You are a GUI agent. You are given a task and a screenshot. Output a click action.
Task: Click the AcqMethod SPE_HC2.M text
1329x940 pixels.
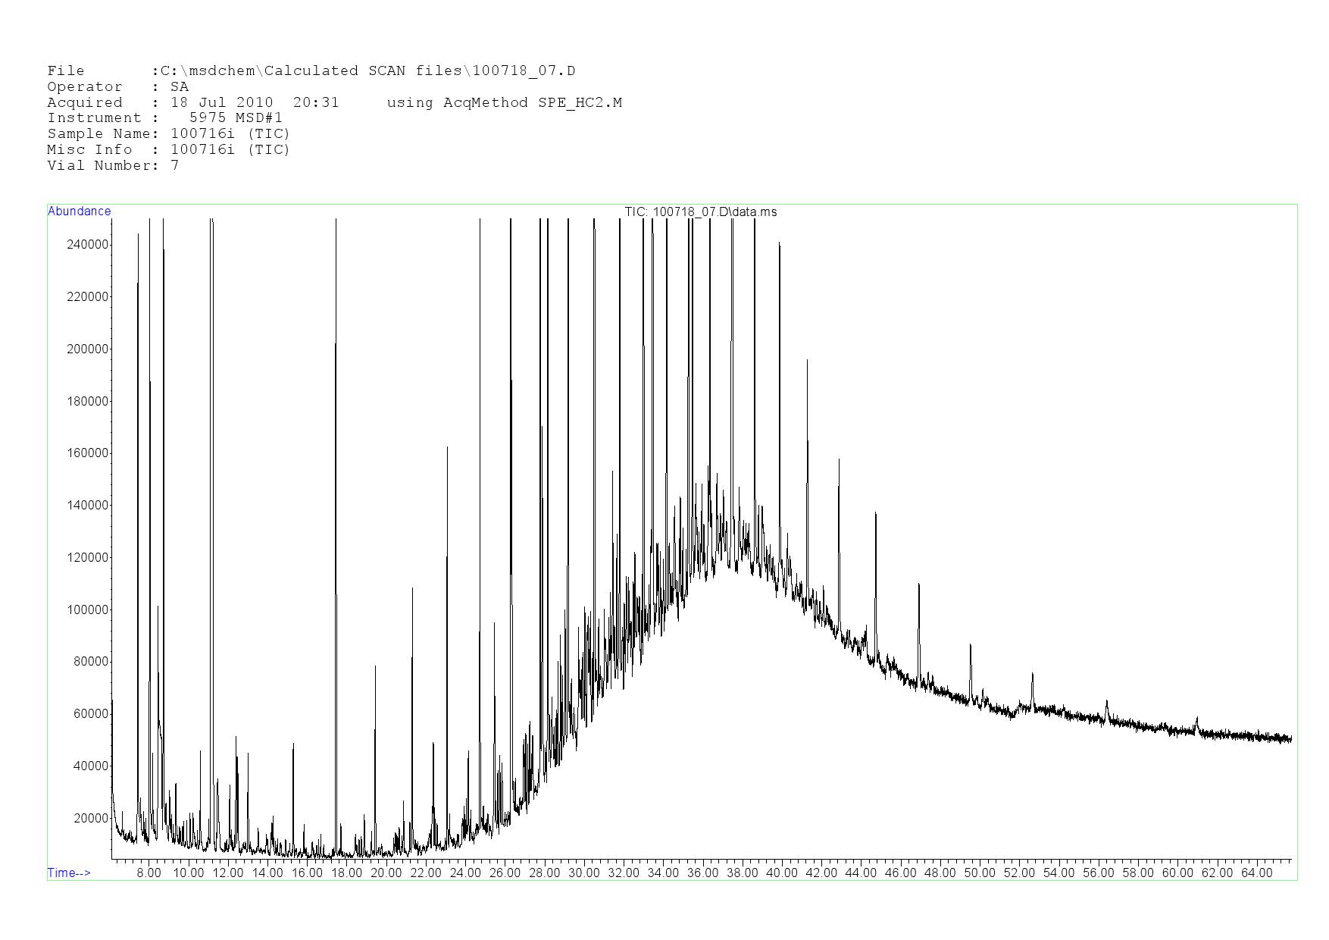click(x=504, y=102)
